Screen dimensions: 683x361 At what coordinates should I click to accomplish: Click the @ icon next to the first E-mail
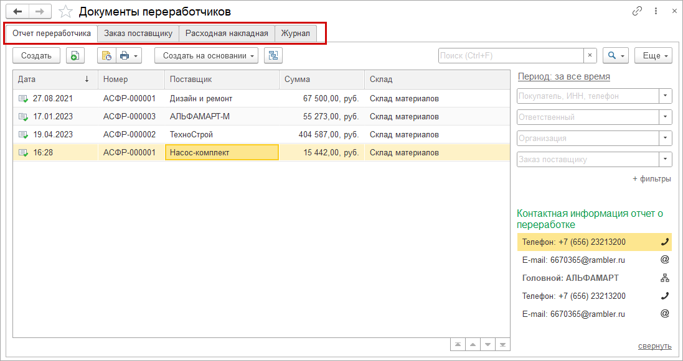(664, 260)
